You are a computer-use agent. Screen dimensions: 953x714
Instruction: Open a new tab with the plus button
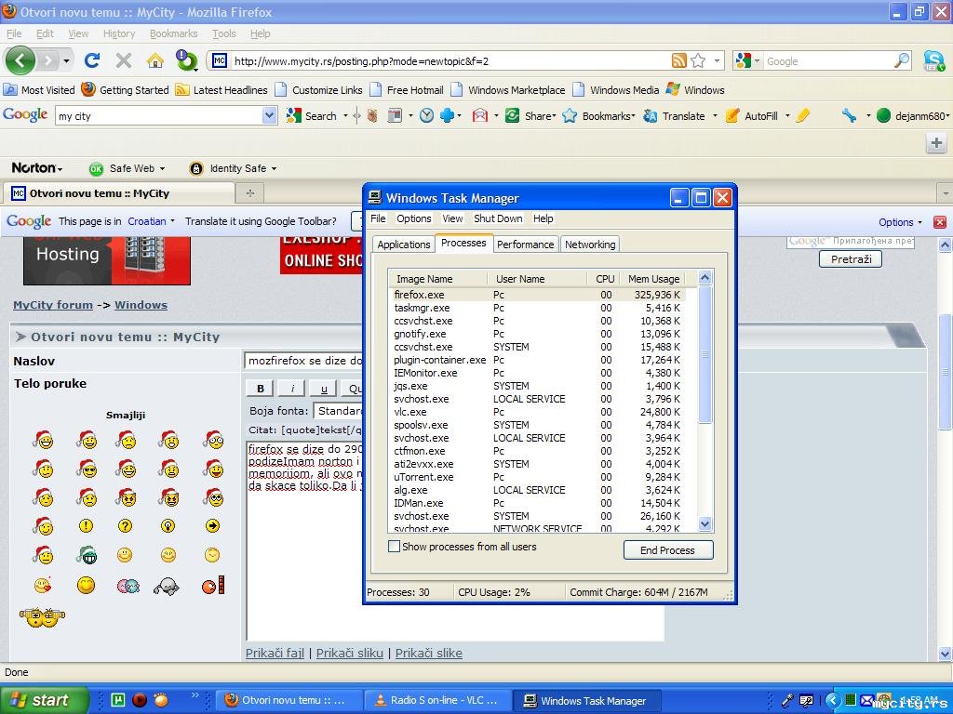pos(249,193)
